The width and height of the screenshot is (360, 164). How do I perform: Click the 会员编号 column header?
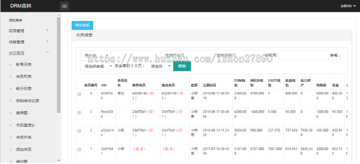[91, 85]
